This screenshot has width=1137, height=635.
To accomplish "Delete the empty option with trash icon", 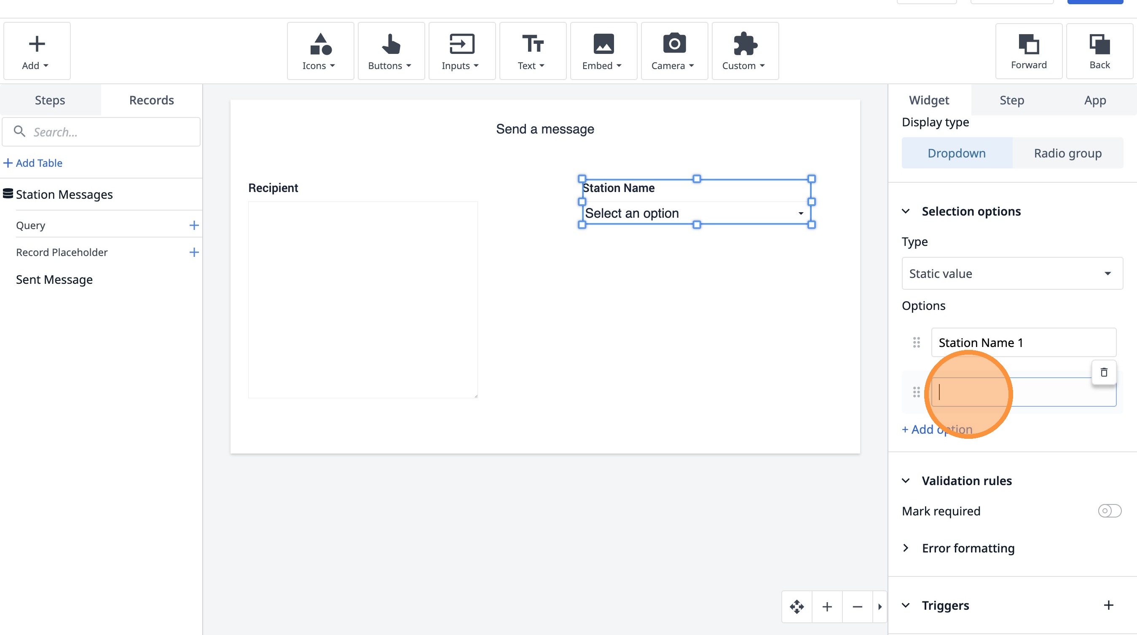I will pos(1103,373).
